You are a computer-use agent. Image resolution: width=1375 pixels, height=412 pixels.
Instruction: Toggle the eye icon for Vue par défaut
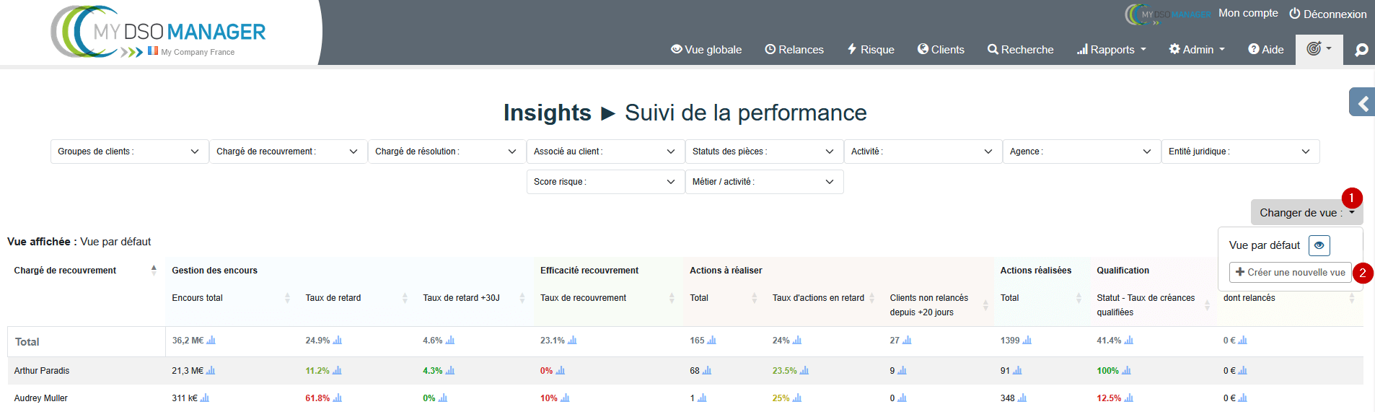1319,245
